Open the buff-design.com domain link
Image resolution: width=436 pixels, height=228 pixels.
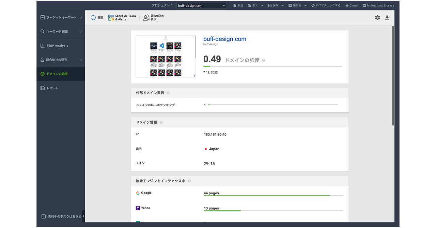[224, 39]
